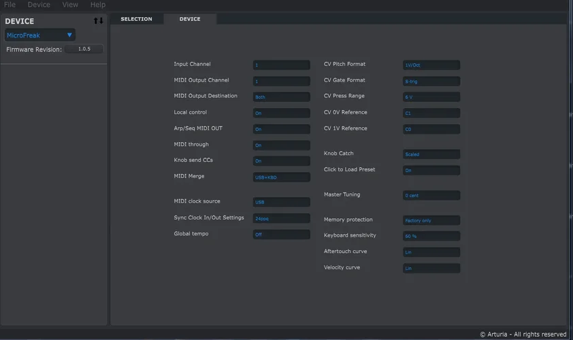Change the CV Pitch Format value
This screenshot has height=340, width=573.
tap(431, 65)
